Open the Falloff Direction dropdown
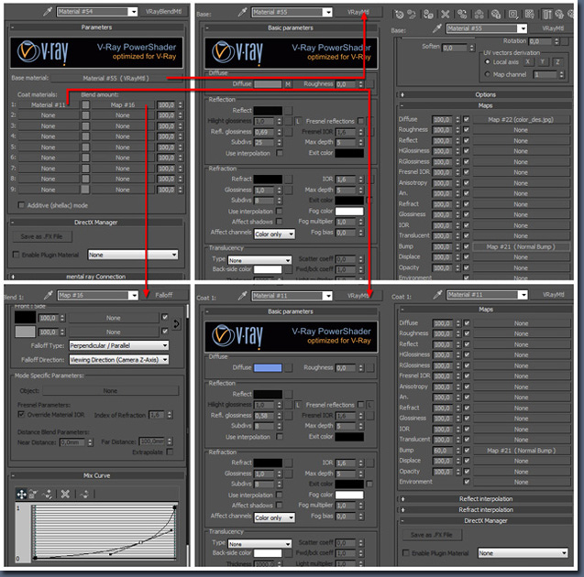The height and width of the screenshot is (577, 584). [119, 359]
